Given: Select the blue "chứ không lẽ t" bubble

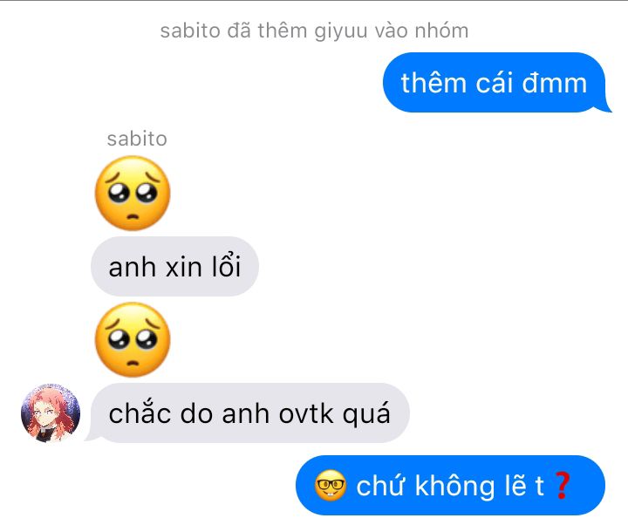Looking at the screenshot, I should pyautogui.click(x=450, y=485).
